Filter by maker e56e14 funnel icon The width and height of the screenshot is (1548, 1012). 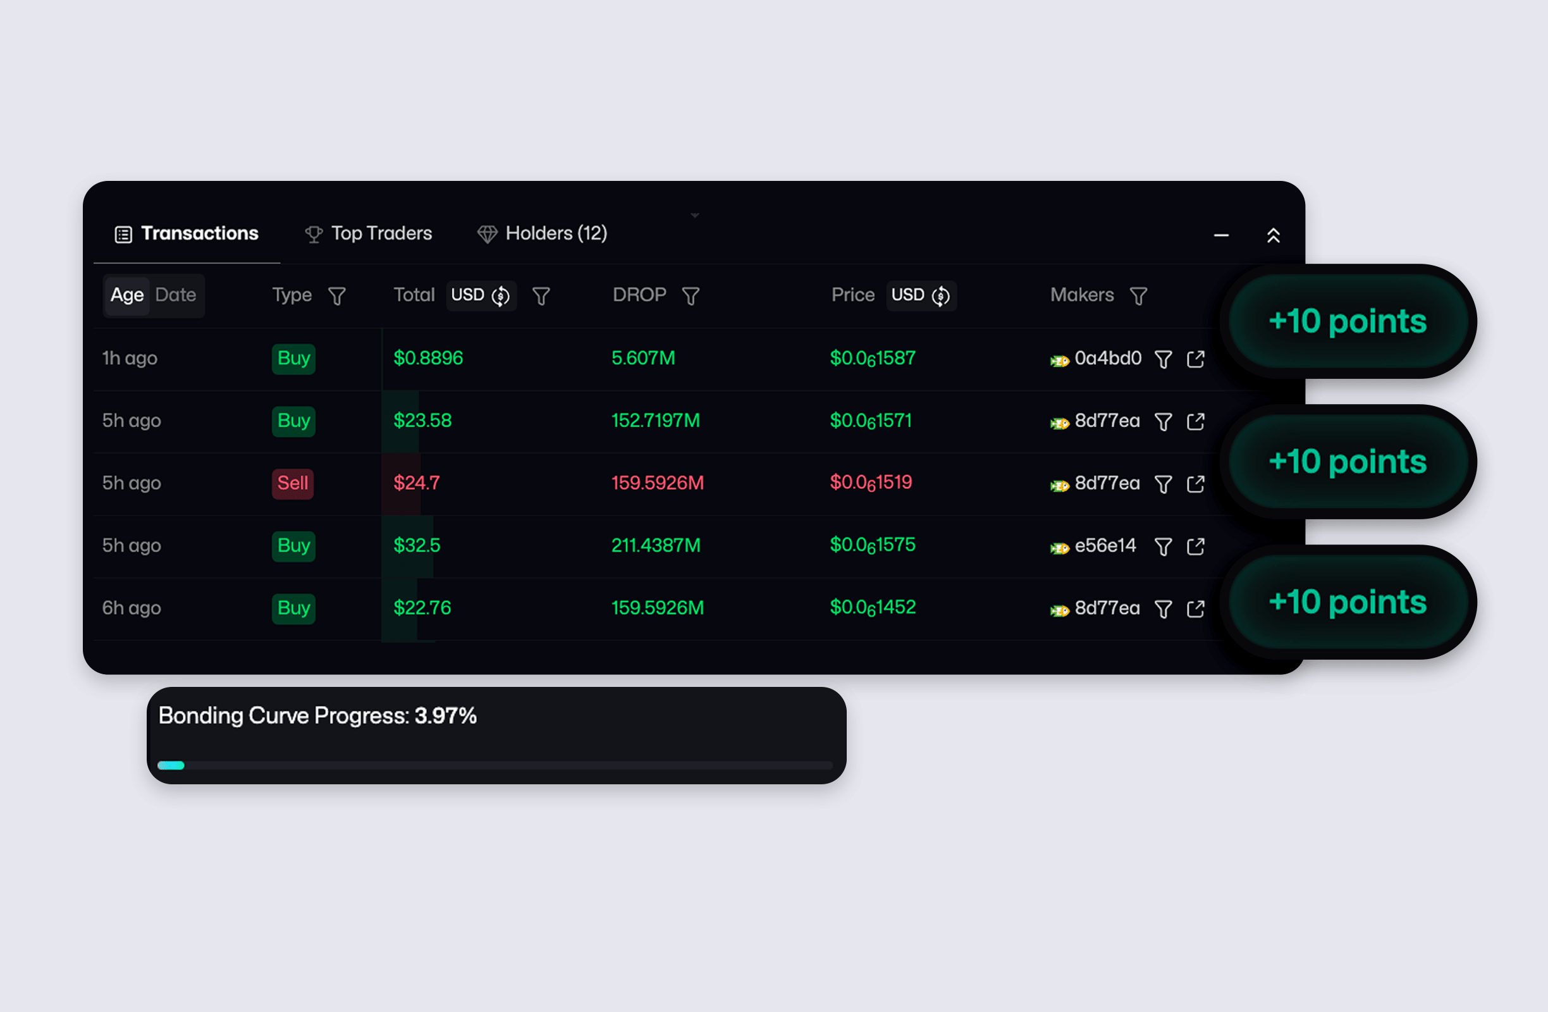[1163, 546]
